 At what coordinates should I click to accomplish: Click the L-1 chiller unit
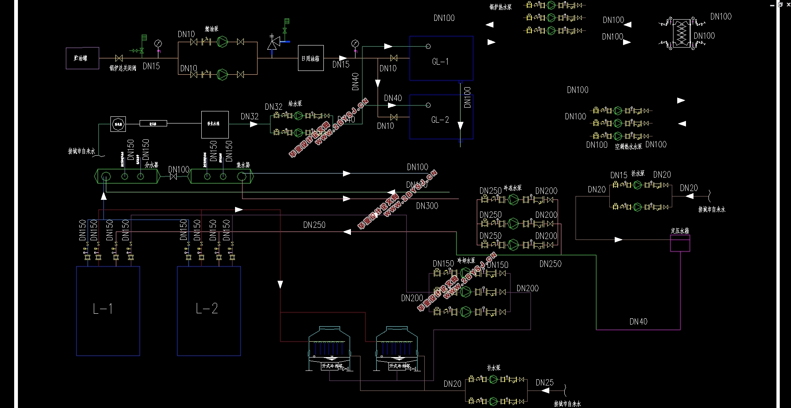coord(108,311)
